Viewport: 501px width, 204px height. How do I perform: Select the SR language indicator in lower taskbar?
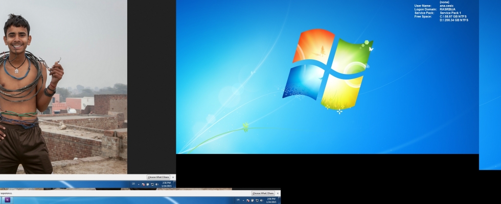tap(238, 200)
